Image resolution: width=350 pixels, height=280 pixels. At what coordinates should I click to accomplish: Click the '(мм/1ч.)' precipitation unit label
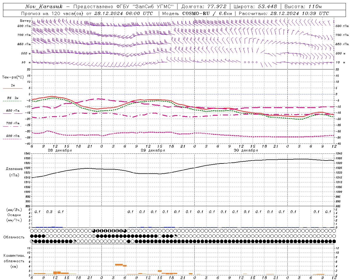14,220
